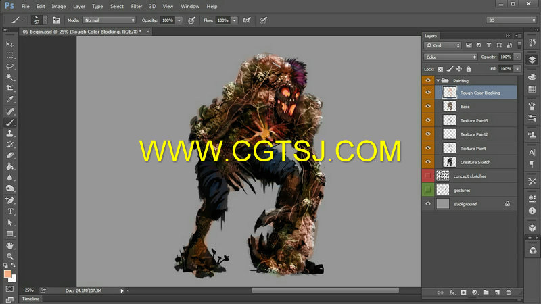Create new adjustment layer icon
541x304 pixels.
point(475,293)
